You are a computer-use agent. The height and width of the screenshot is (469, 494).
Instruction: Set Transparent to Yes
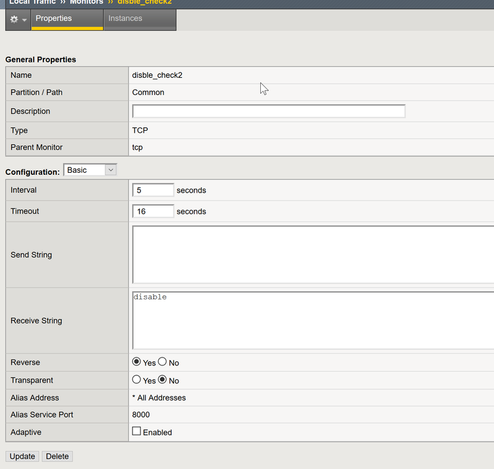(137, 380)
